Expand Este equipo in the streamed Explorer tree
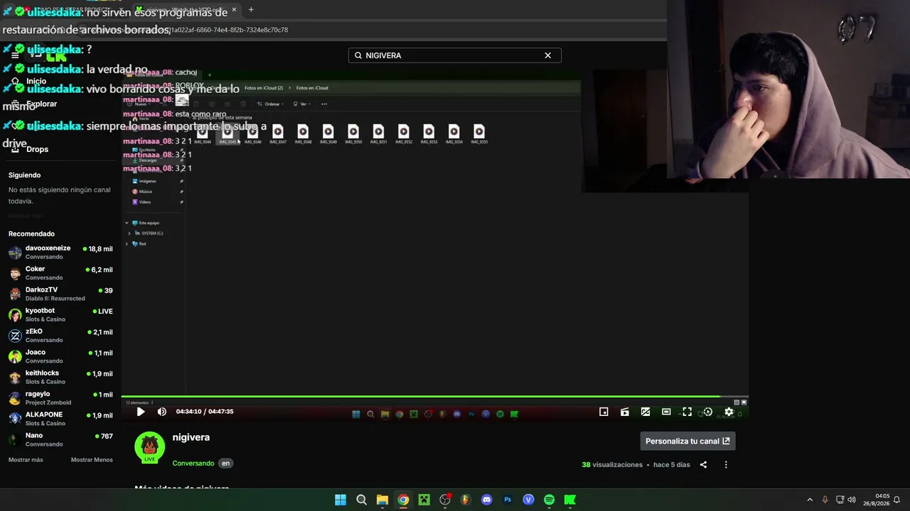 point(127,223)
